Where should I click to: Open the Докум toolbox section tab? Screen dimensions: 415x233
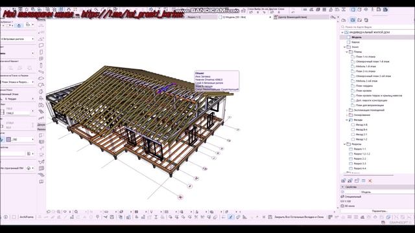coord(41,124)
